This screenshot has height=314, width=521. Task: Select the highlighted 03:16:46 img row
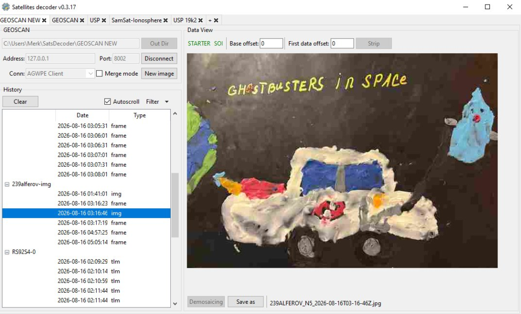(86, 213)
